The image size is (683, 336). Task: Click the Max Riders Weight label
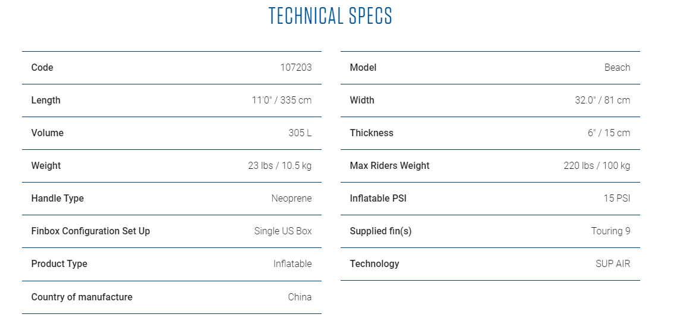tap(389, 165)
